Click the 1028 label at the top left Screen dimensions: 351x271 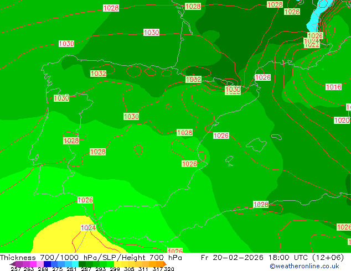tap(111, 8)
